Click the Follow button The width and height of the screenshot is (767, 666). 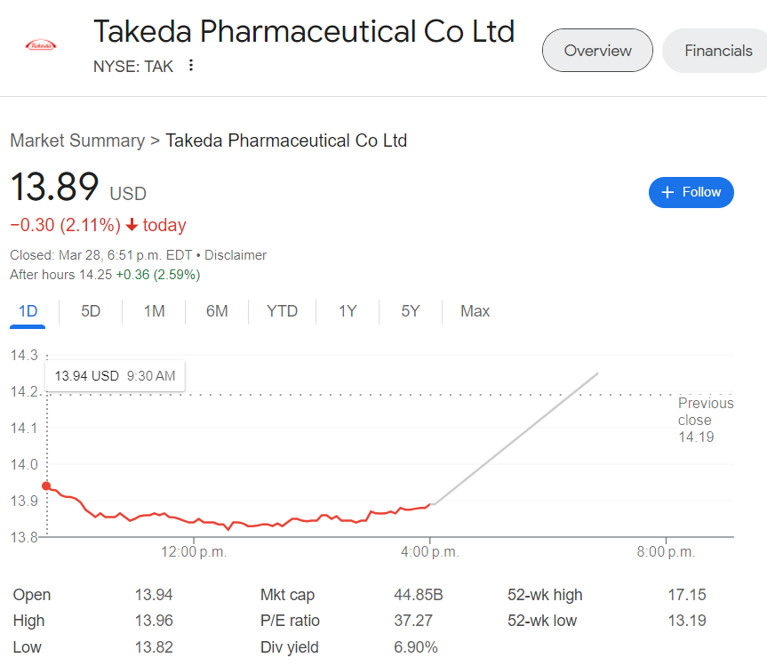point(691,192)
